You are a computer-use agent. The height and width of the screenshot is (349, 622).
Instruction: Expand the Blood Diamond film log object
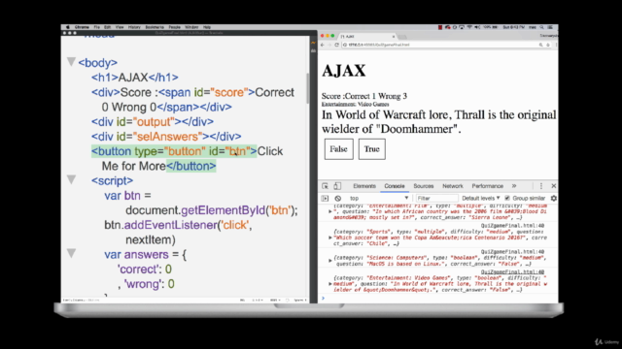[330, 211]
